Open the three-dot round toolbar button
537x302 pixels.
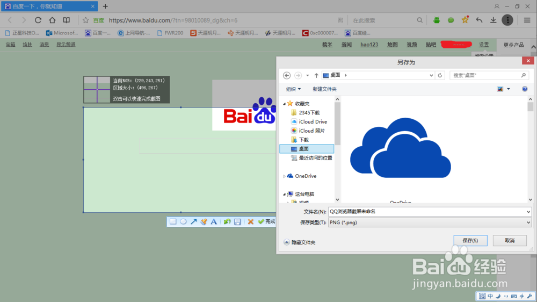coord(507,20)
